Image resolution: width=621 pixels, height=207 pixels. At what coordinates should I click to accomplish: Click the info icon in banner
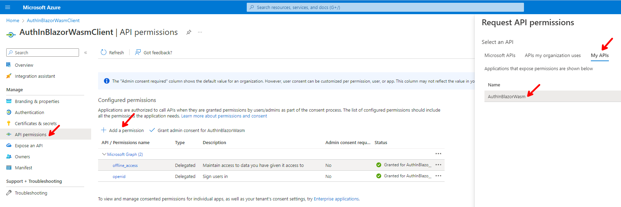pos(107,81)
